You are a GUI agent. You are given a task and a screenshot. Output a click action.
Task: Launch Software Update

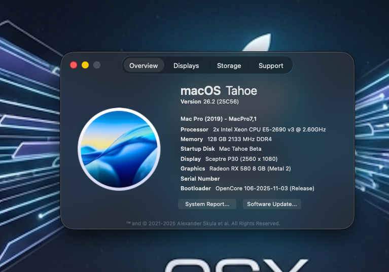coord(272,204)
